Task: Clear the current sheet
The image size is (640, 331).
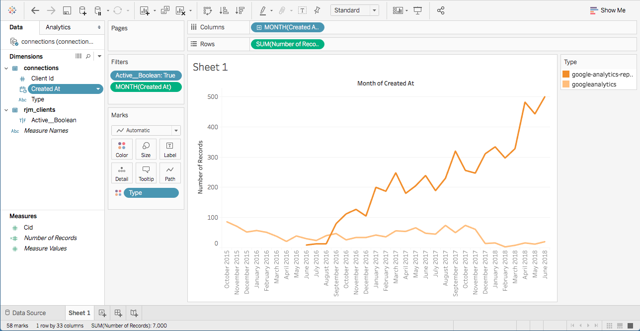Action: (181, 10)
